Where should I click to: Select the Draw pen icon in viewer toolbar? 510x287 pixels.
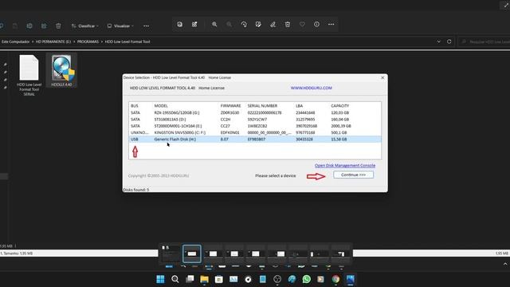pos(273,25)
